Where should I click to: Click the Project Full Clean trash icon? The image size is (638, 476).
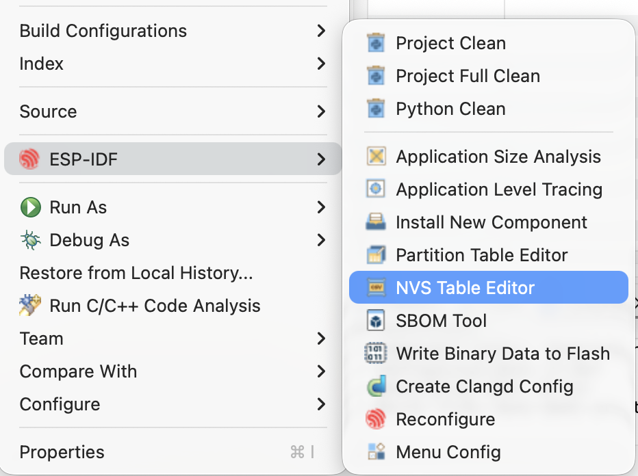click(x=375, y=75)
